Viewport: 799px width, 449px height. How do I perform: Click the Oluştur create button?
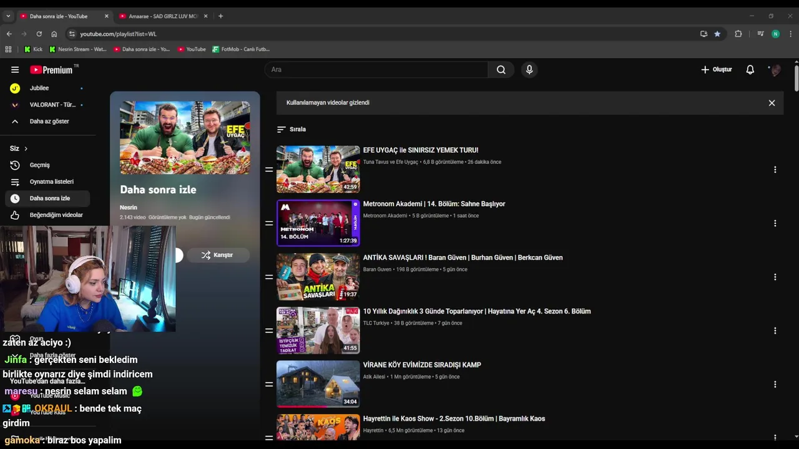point(717,70)
